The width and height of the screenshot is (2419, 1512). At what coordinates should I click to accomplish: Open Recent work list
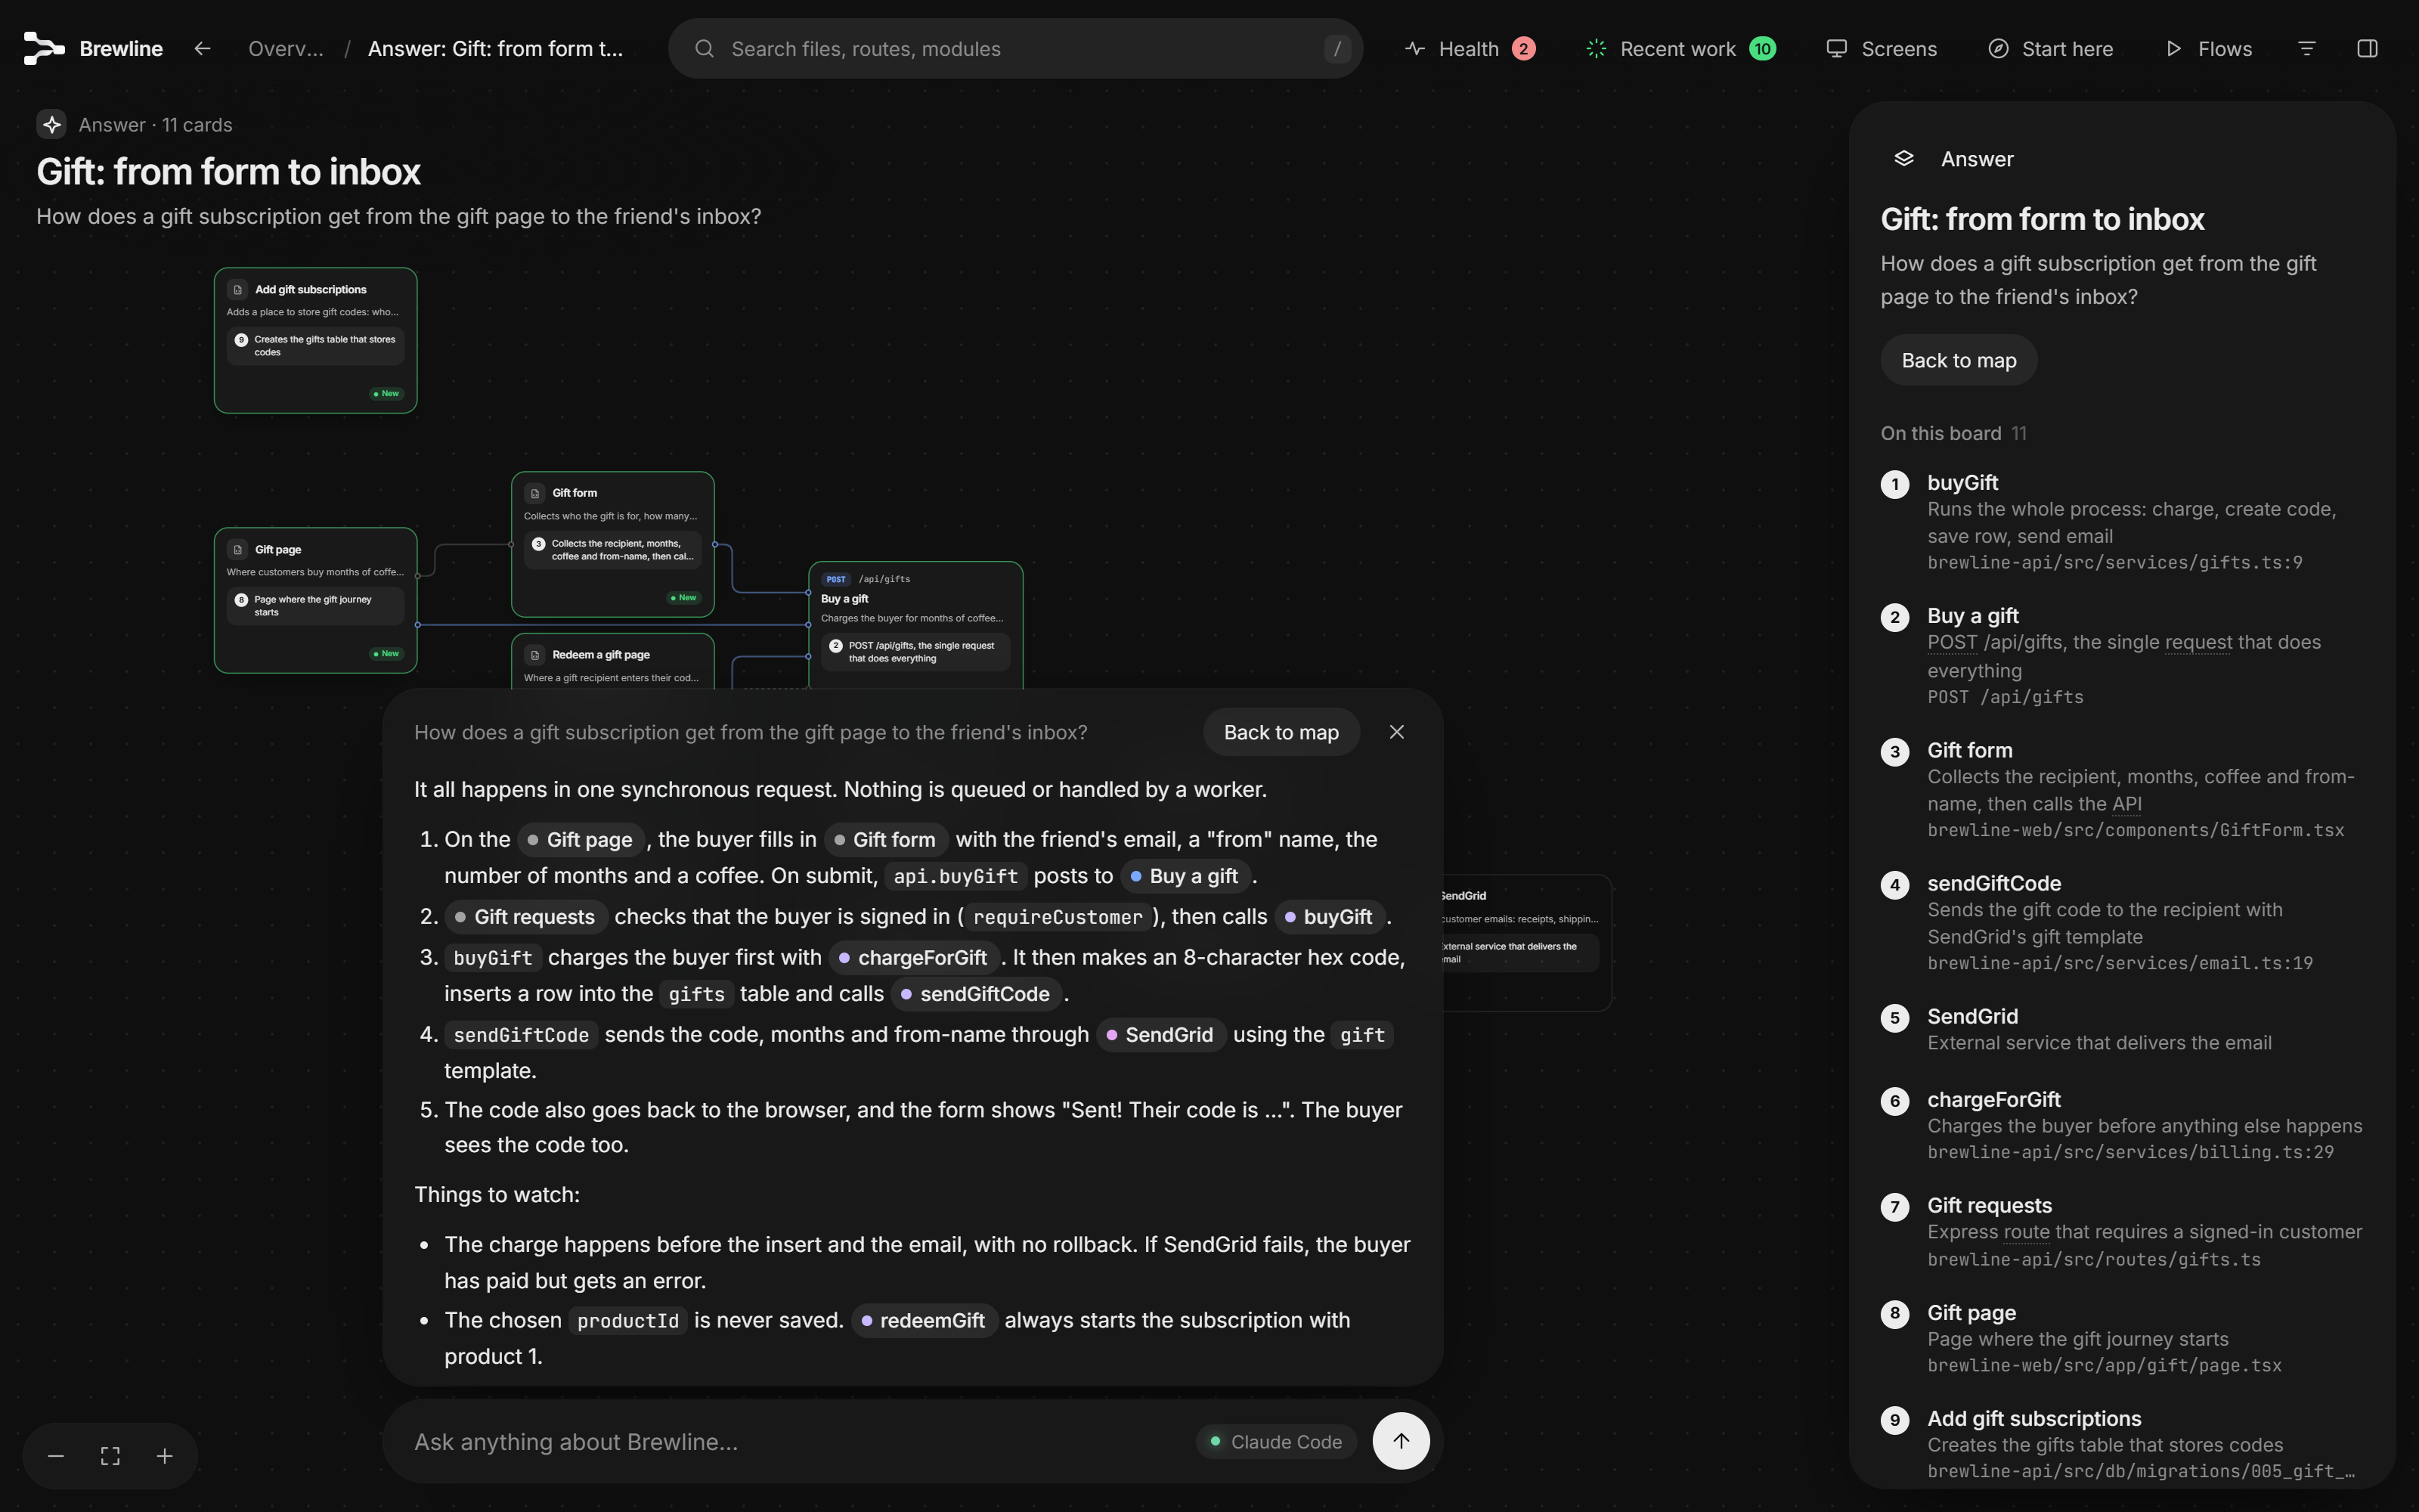pyautogui.click(x=1680, y=48)
